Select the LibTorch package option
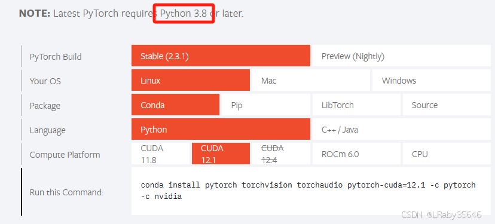Image resolution: width=495 pixels, height=224 pixels. (356, 105)
